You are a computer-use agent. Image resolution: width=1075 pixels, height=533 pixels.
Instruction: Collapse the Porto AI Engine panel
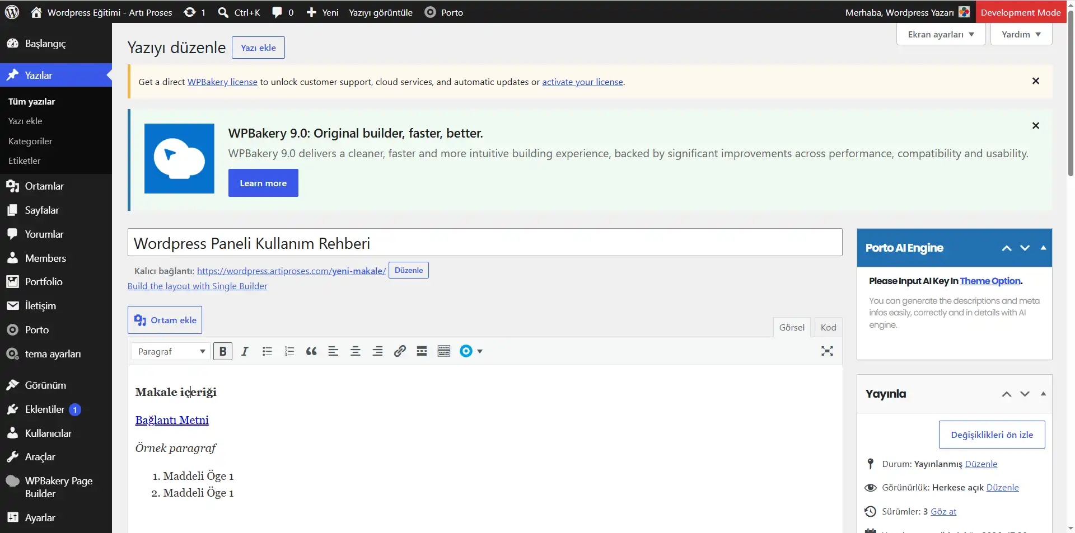[1043, 248]
